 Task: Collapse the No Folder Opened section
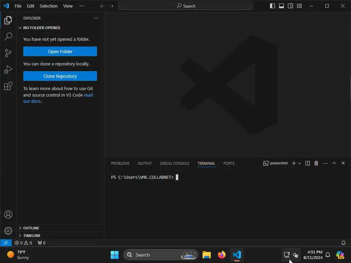60,28
